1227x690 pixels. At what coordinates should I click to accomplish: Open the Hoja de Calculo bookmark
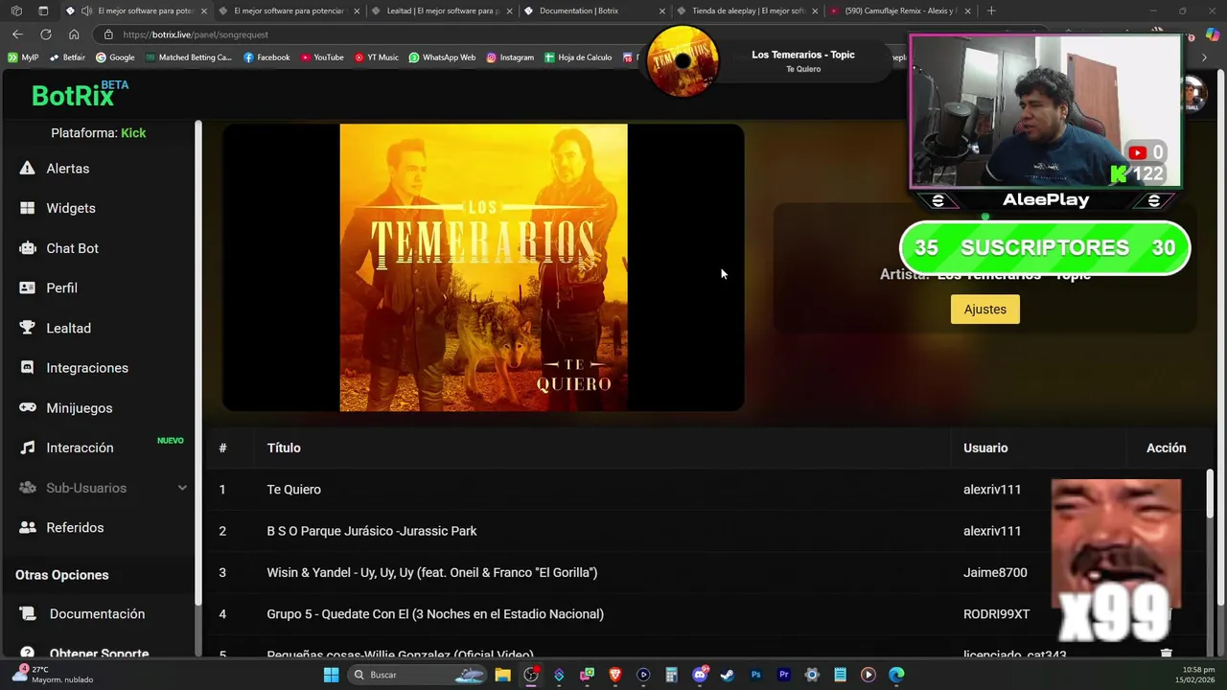(578, 57)
